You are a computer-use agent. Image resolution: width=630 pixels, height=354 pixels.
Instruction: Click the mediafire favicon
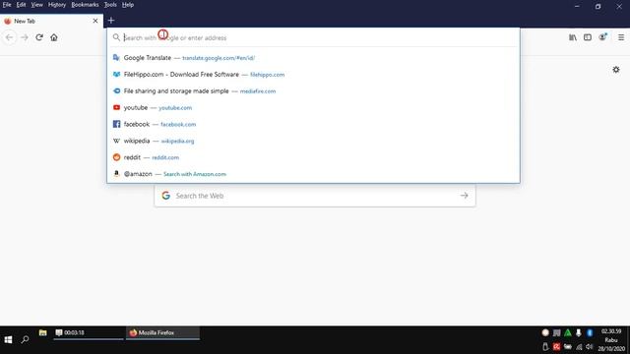click(116, 91)
